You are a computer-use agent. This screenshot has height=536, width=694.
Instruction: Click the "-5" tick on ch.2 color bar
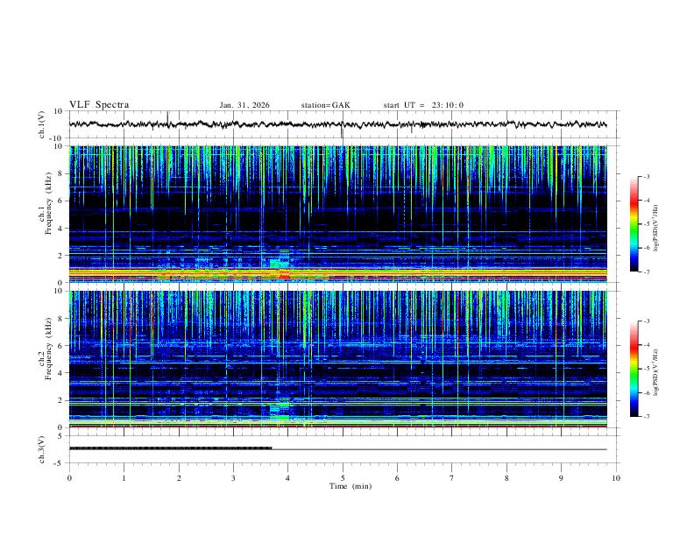click(x=646, y=369)
